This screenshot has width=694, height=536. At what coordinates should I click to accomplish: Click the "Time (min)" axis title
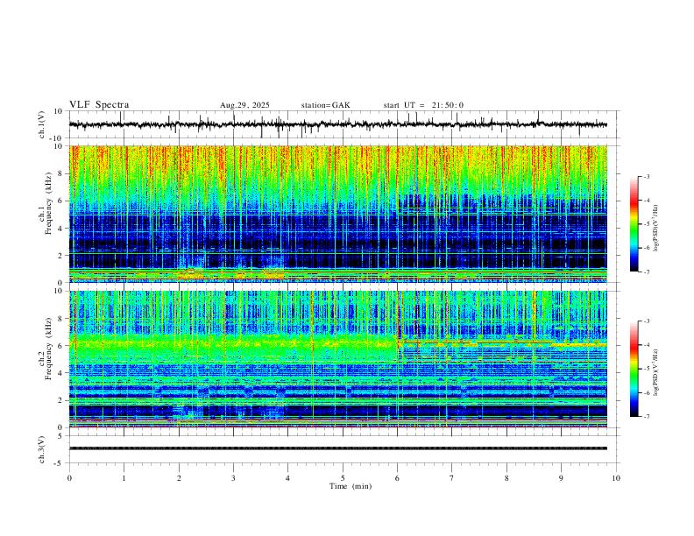click(x=351, y=486)
